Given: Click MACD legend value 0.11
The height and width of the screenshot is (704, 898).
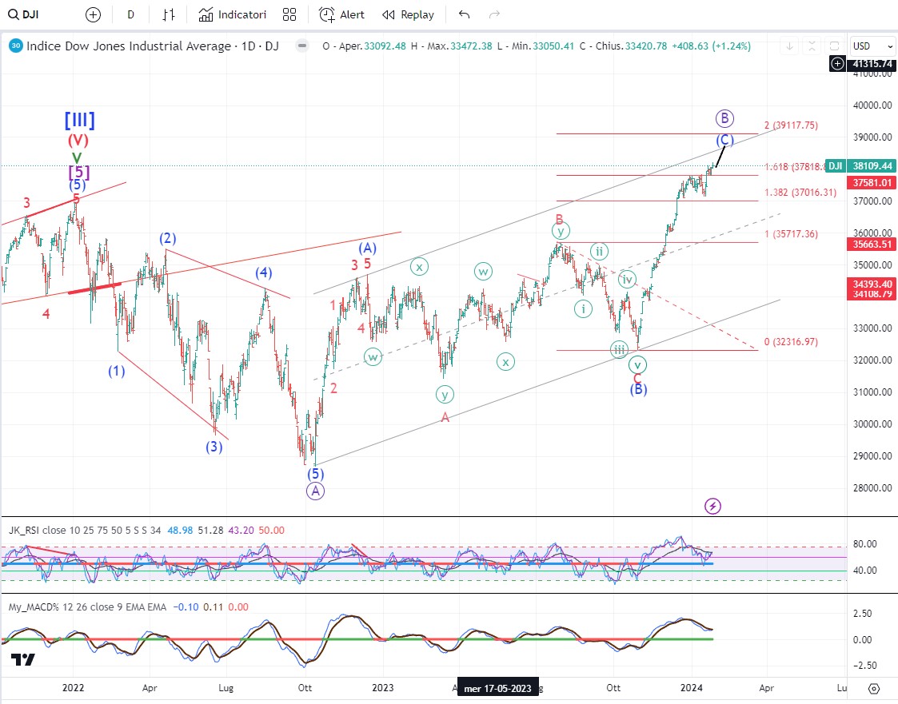Looking at the screenshot, I should [x=213, y=607].
